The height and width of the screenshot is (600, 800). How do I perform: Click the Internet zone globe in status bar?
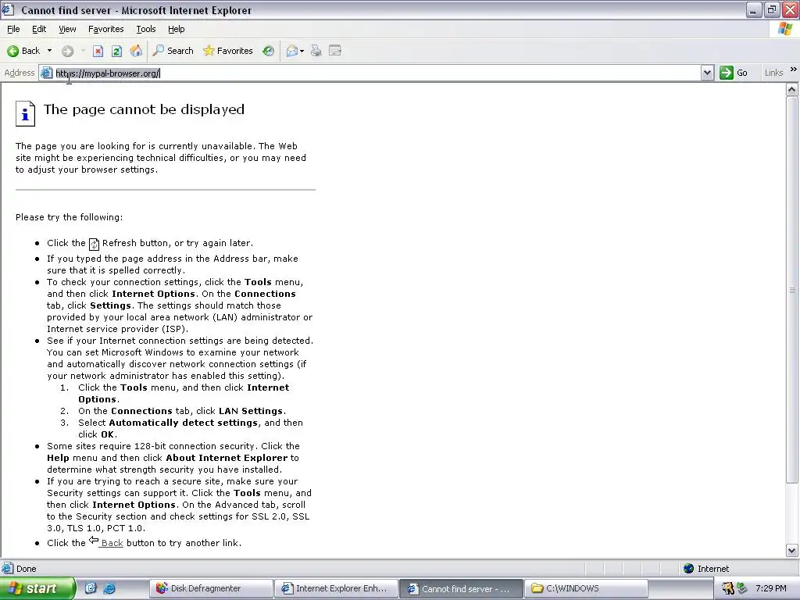[689, 569]
